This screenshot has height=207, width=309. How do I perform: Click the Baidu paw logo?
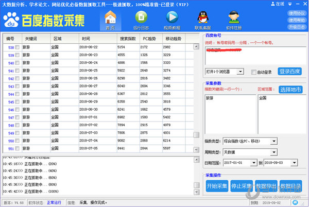(x=11, y=20)
